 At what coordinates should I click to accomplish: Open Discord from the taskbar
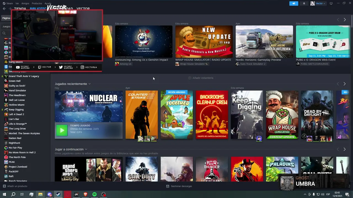(x=49, y=194)
